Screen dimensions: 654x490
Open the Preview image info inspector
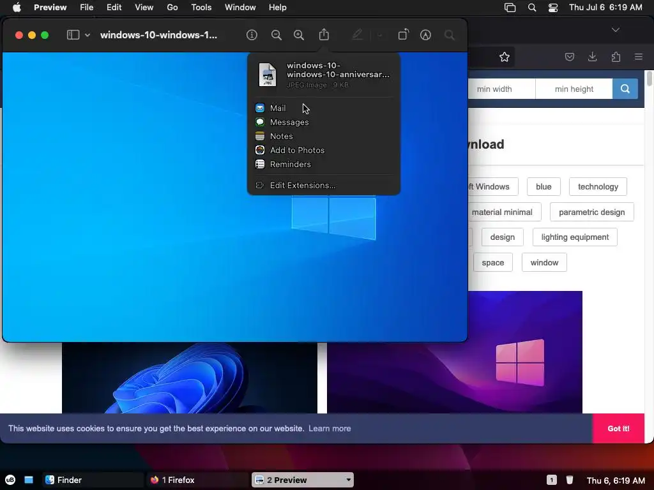(252, 35)
